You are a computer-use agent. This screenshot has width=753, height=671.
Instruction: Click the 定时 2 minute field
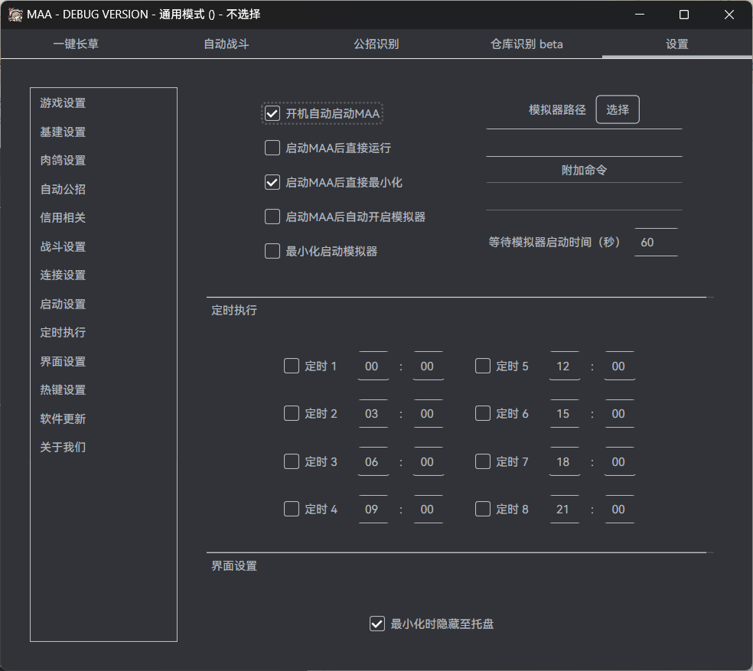click(x=429, y=414)
